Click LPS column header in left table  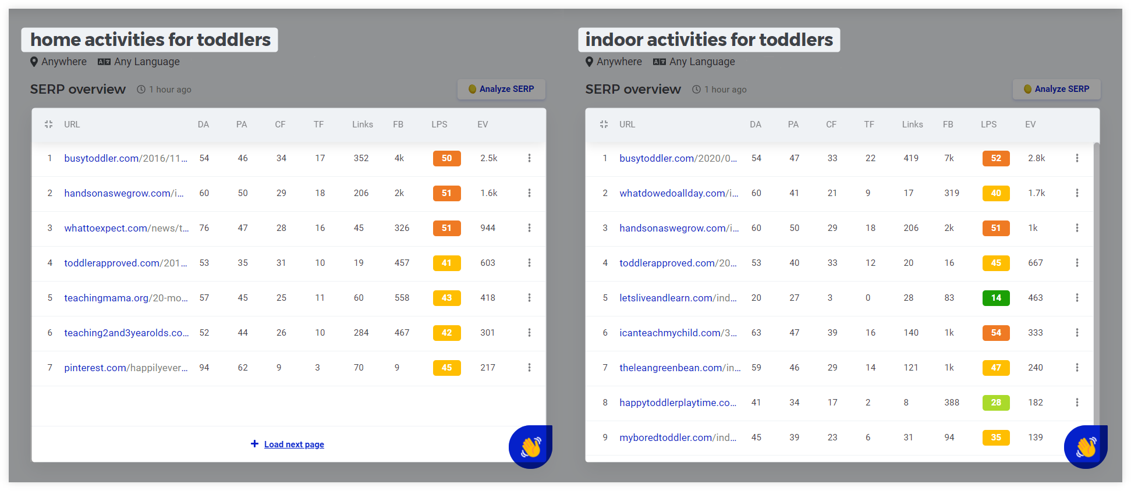coord(439,124)
